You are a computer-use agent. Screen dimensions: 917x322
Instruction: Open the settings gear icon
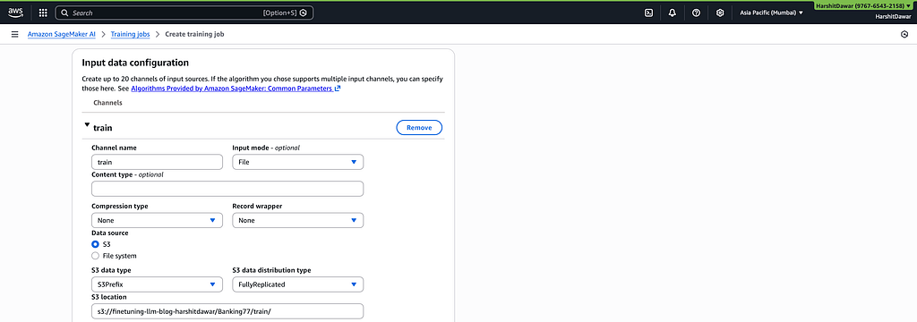pos(720,13)
